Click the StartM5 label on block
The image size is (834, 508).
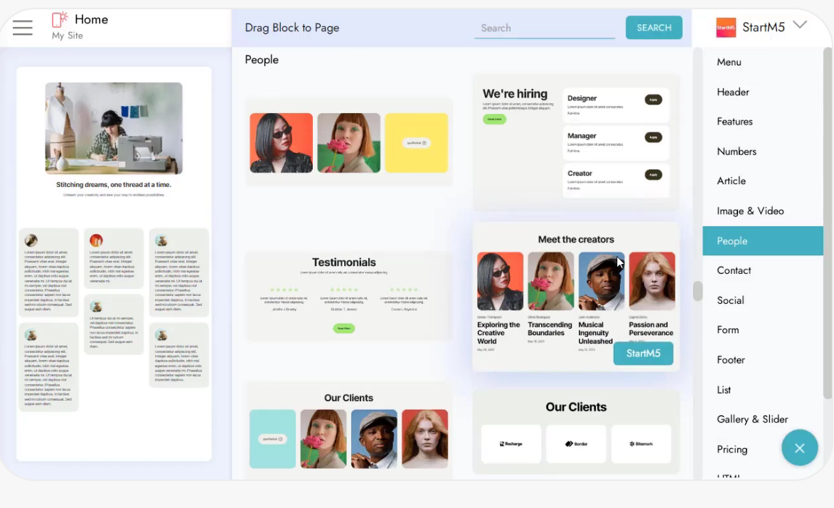[x=643, y=354]
